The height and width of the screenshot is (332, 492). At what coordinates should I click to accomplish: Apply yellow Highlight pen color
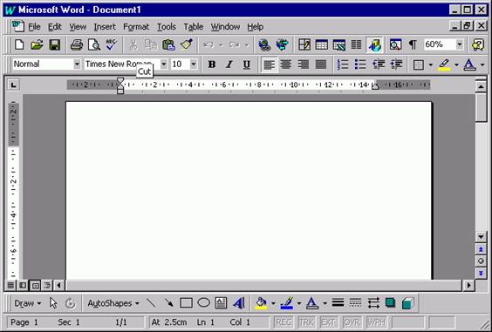(x=444, y=64)
